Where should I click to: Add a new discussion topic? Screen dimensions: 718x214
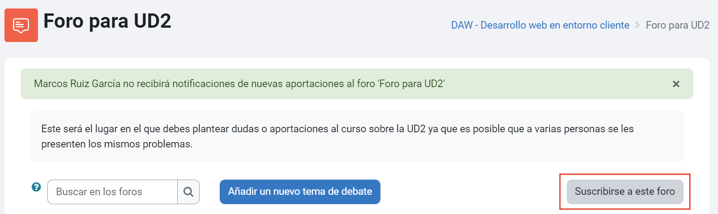click(300, 192)
